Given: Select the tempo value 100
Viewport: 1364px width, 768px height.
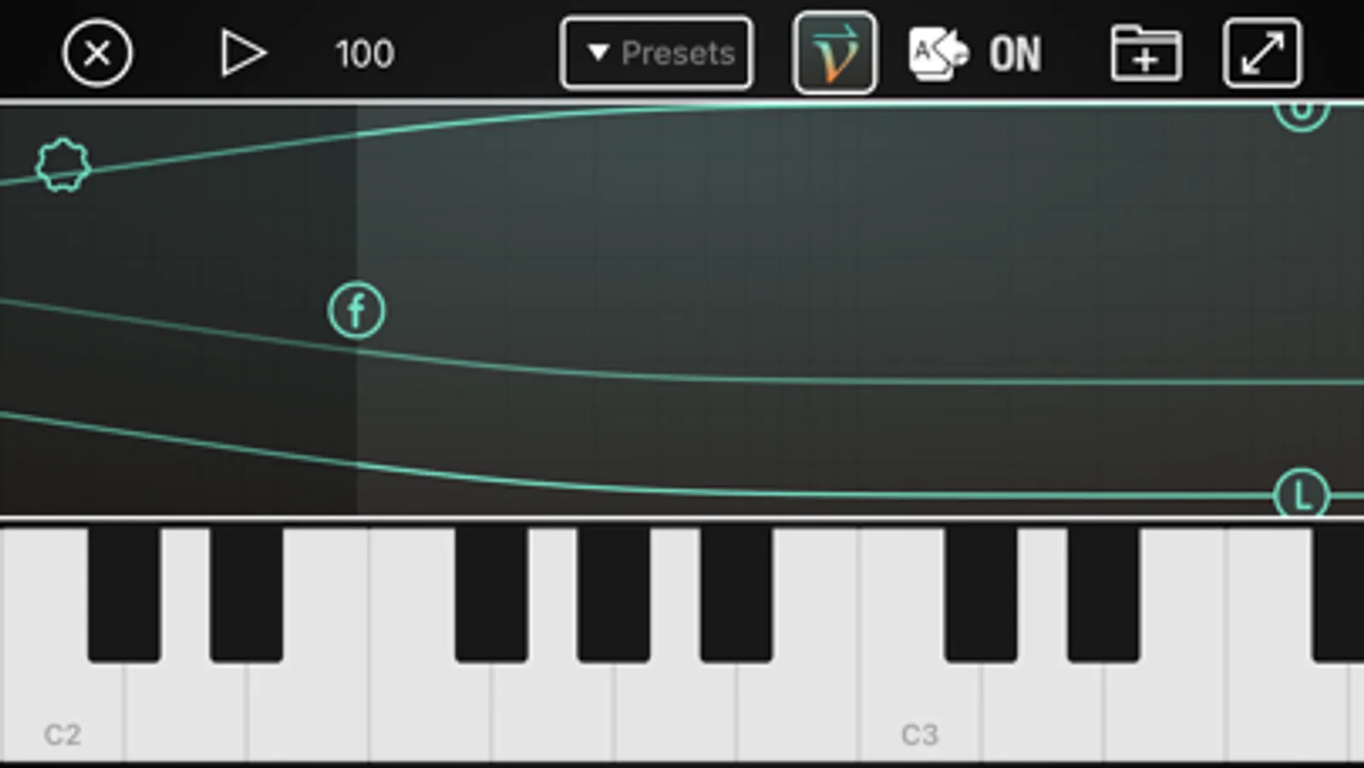Looking at the screenshot, I should [364, 54].
